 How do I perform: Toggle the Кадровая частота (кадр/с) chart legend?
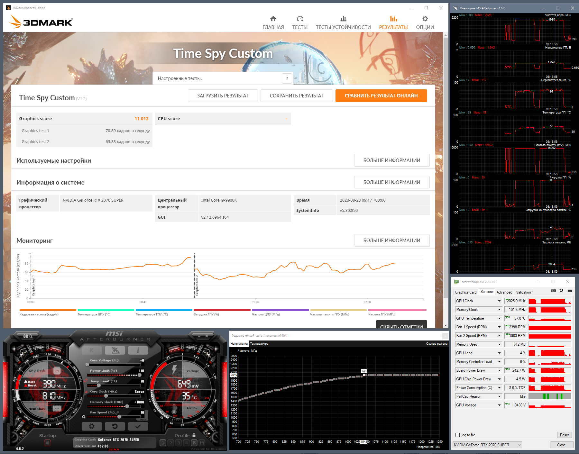(x=48, y=313)
